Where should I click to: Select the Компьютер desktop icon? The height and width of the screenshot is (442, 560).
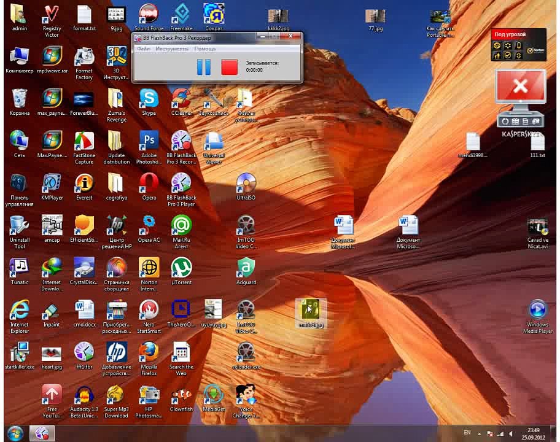pos(19,60)
